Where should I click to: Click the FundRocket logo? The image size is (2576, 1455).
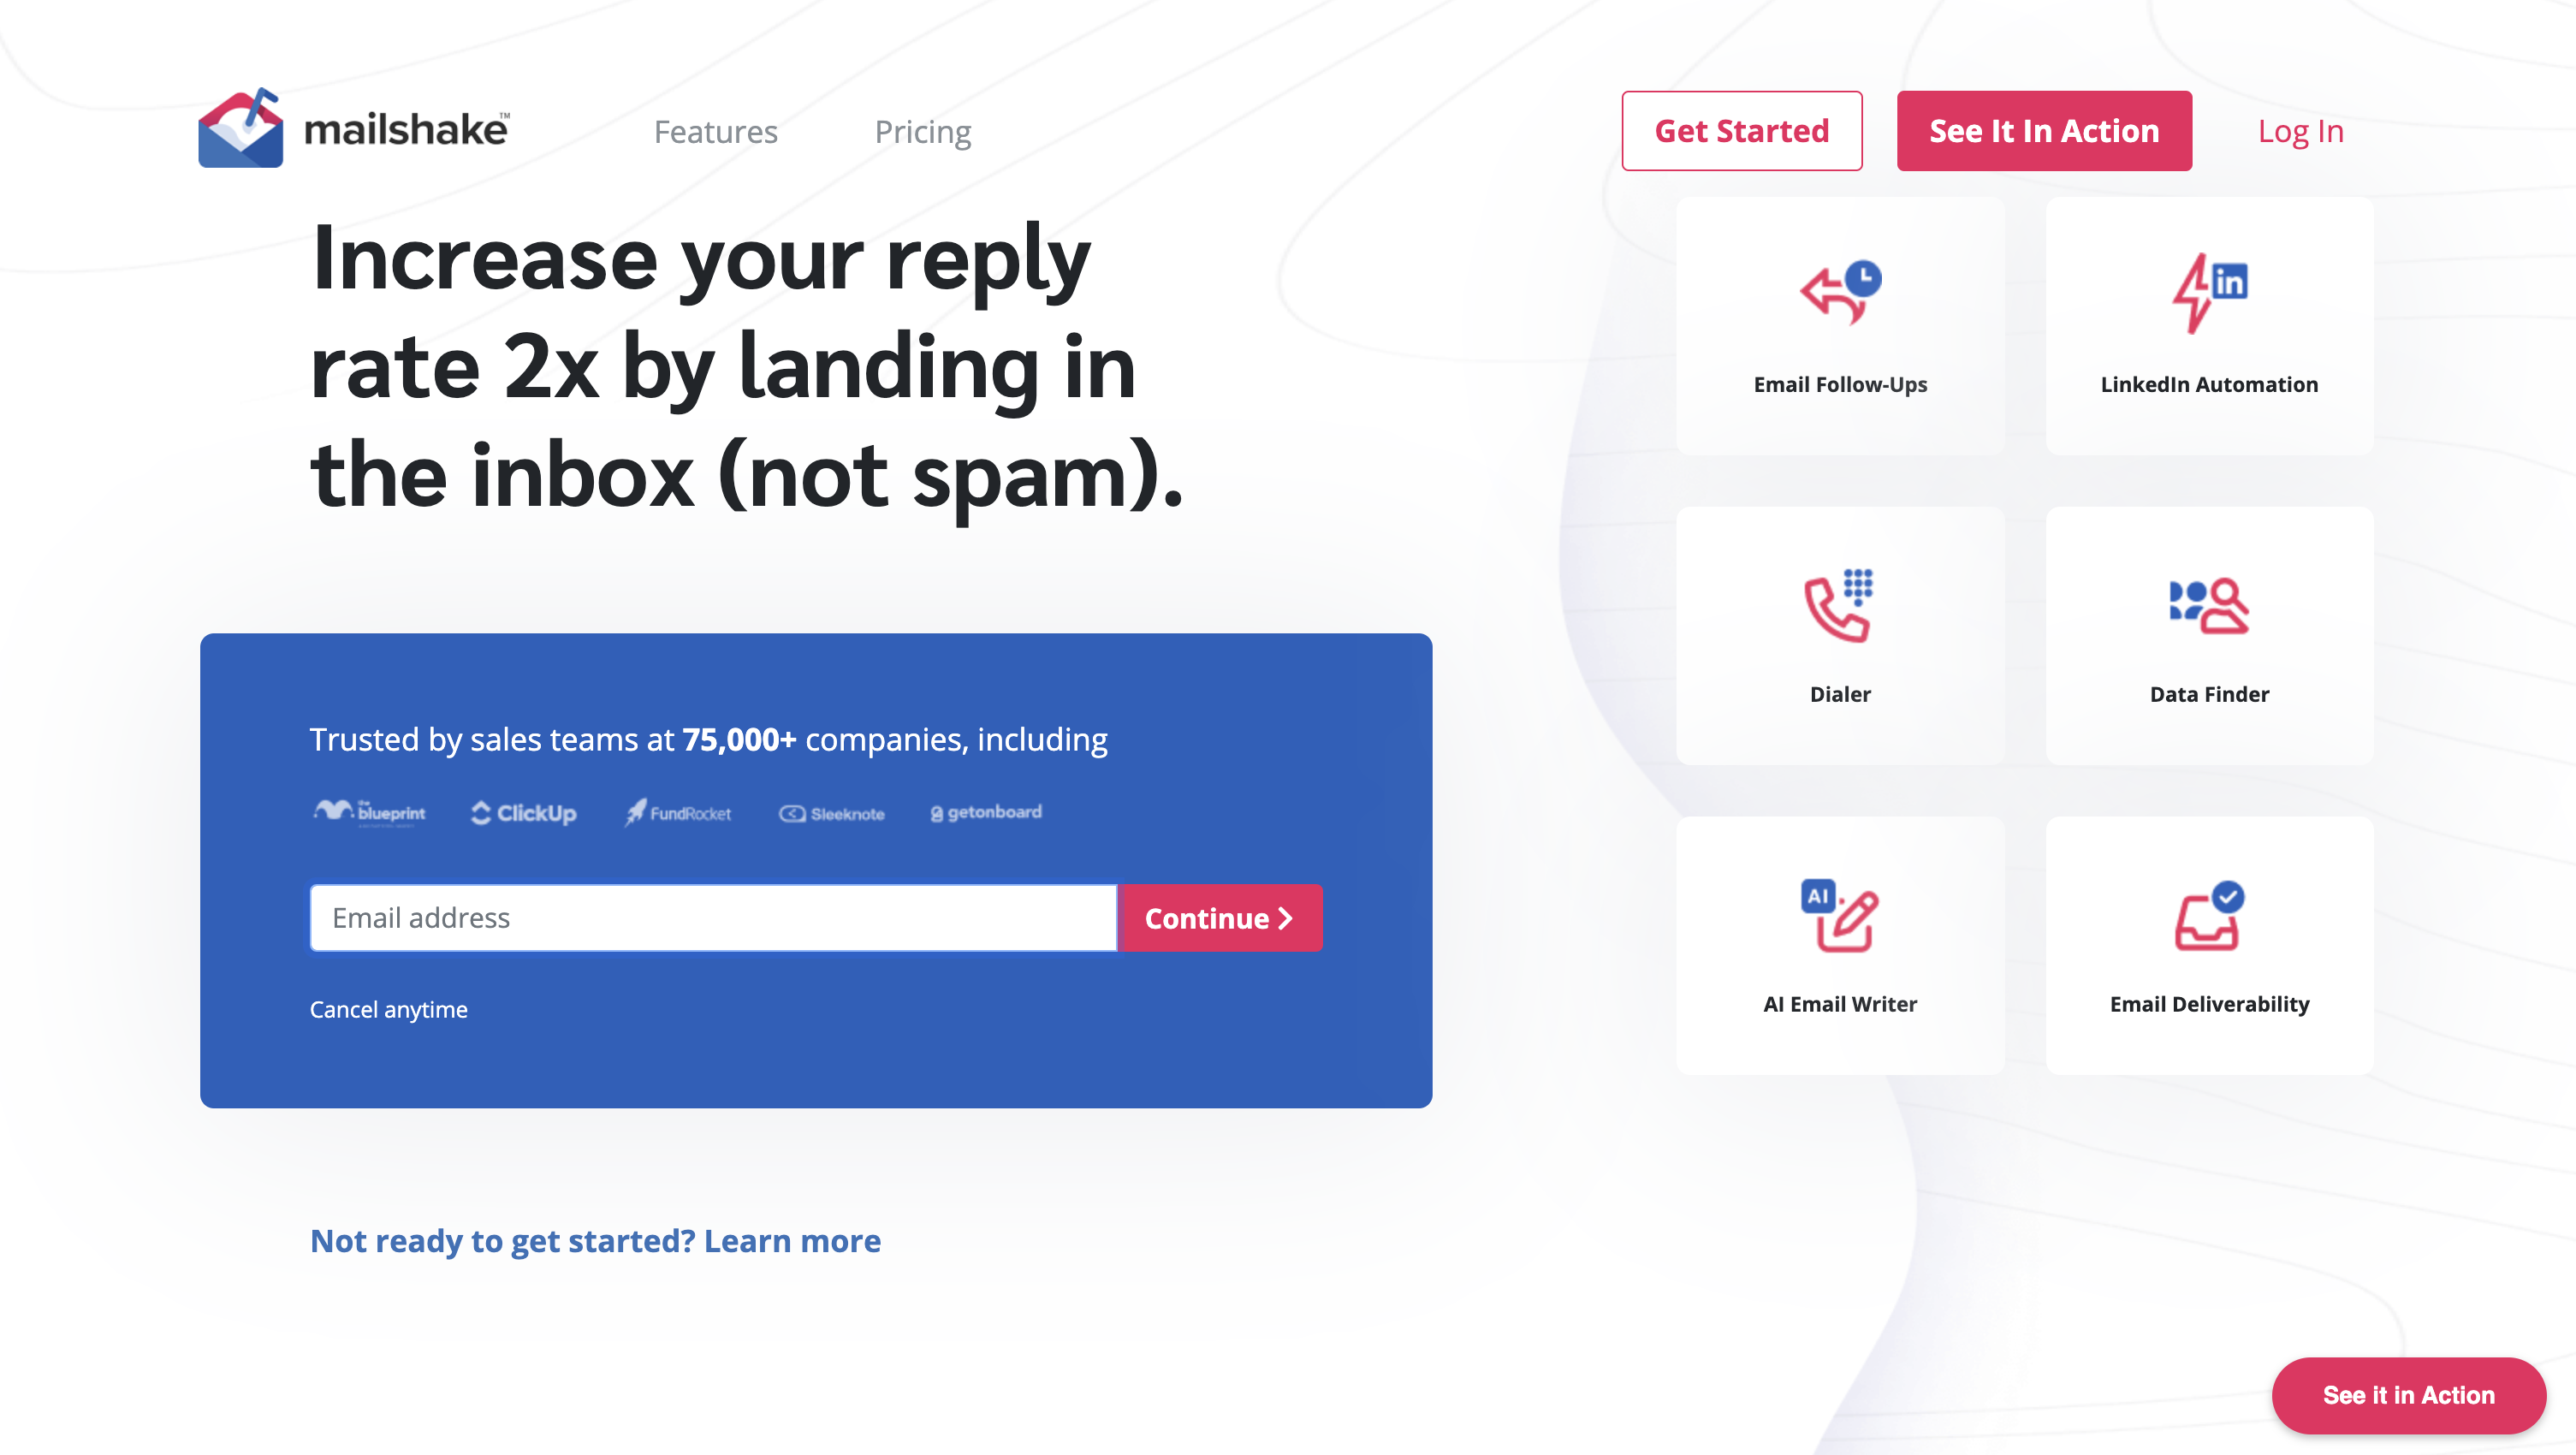click(680, 812)
